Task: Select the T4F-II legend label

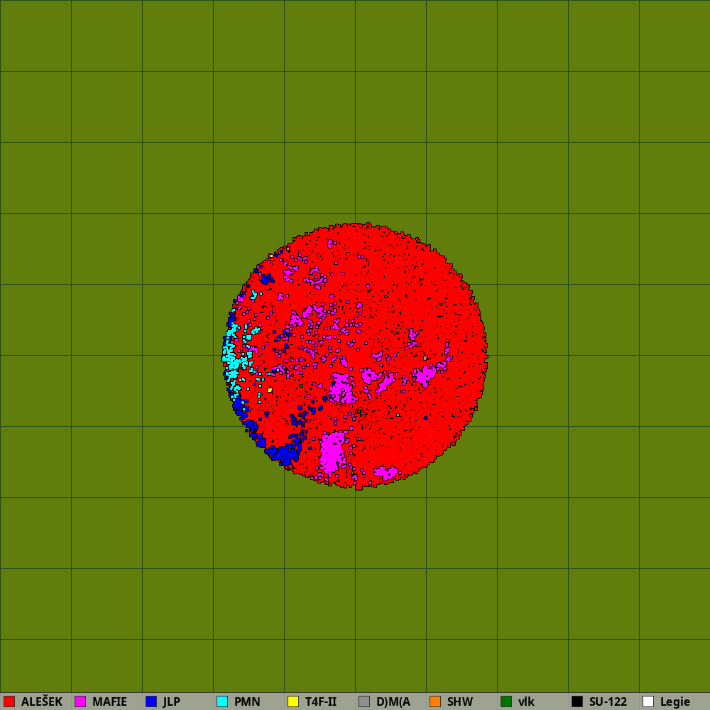Action: [x=321, y=701]
